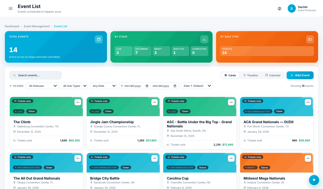Click the start date mm/dd/yyyy field
This screenshot has width=323, height=189.
pos(132,86)
